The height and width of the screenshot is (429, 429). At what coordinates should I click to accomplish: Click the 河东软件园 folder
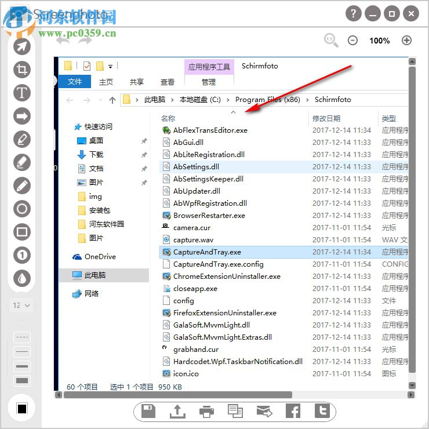pyautogui.click(x=107, y=224)
